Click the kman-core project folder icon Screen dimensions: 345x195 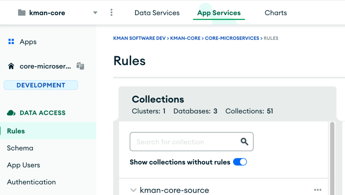tap(22, 13)
